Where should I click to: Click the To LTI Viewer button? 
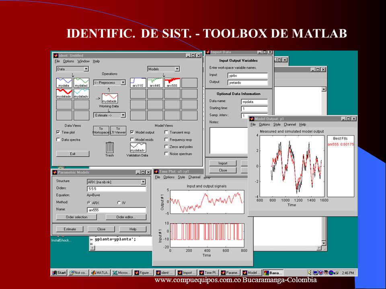click(118, 130)
